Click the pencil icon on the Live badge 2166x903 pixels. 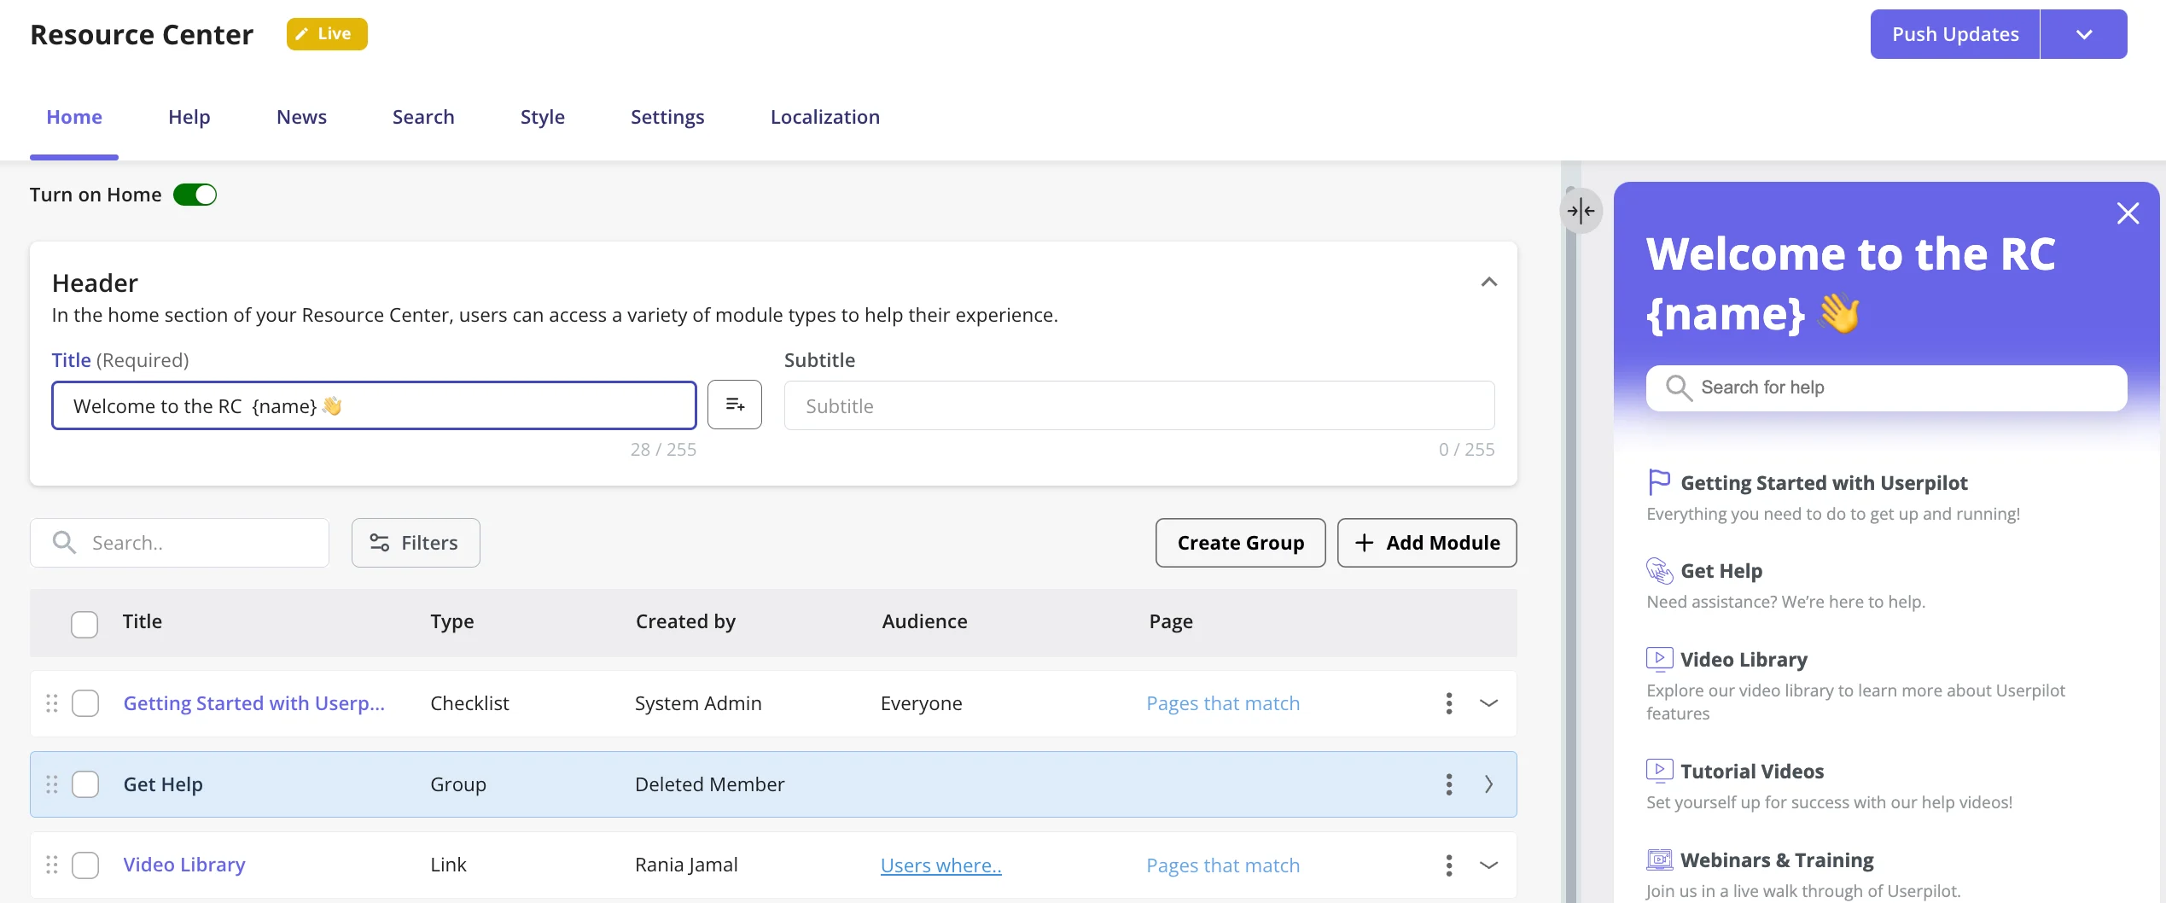(x=302, y=34)
